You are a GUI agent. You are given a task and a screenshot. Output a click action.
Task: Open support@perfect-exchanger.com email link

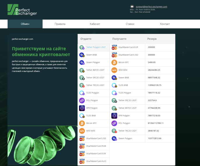[x=151, y=6]
